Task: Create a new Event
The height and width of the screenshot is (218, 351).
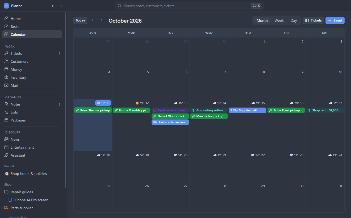Action: (335, 20)
